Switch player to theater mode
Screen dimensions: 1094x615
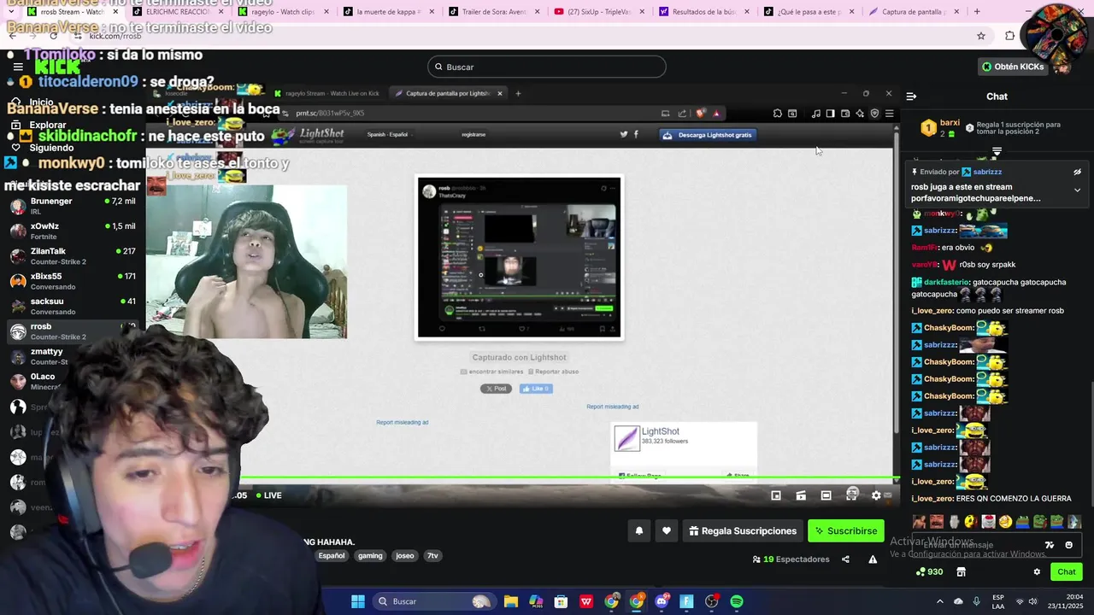pos(826,495)
